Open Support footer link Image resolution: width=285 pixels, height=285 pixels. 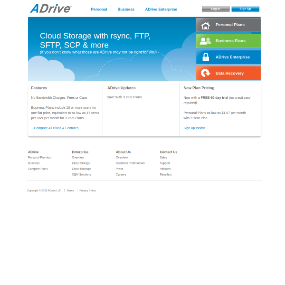pyautogui.click(x=165, y=163)
